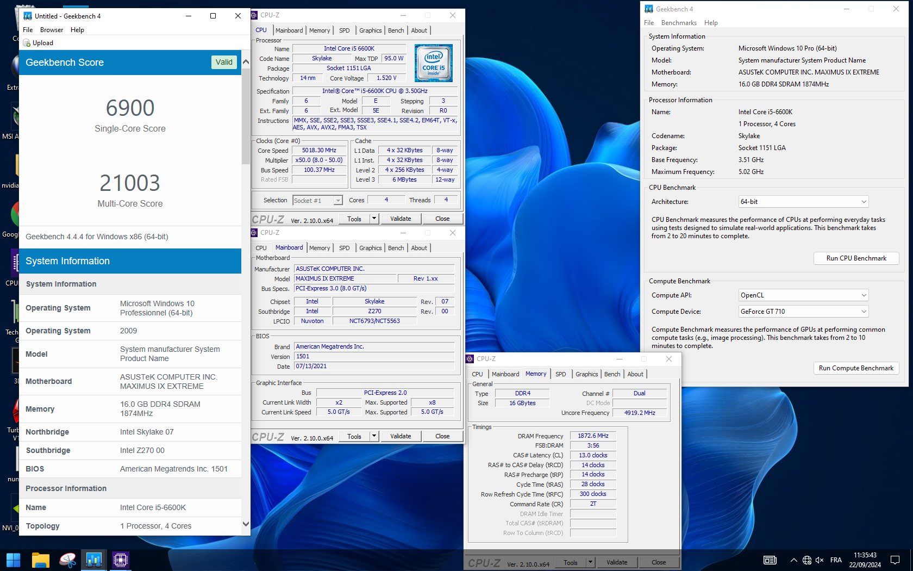Click Run CPU Benchmark button
Screen dimensions: 913x571
[x=856, y=258]
